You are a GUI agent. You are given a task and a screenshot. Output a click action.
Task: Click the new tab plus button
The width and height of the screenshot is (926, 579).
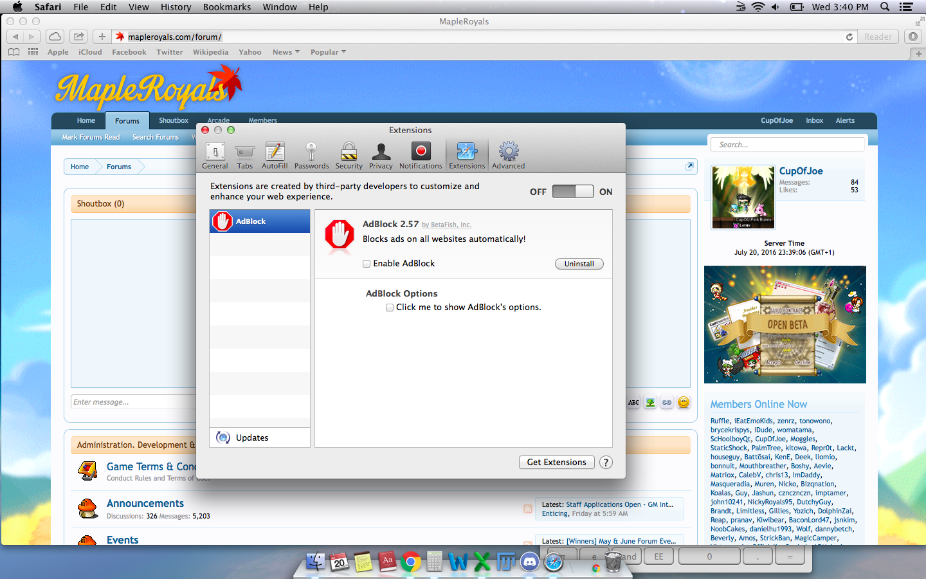tap(918, 54)
